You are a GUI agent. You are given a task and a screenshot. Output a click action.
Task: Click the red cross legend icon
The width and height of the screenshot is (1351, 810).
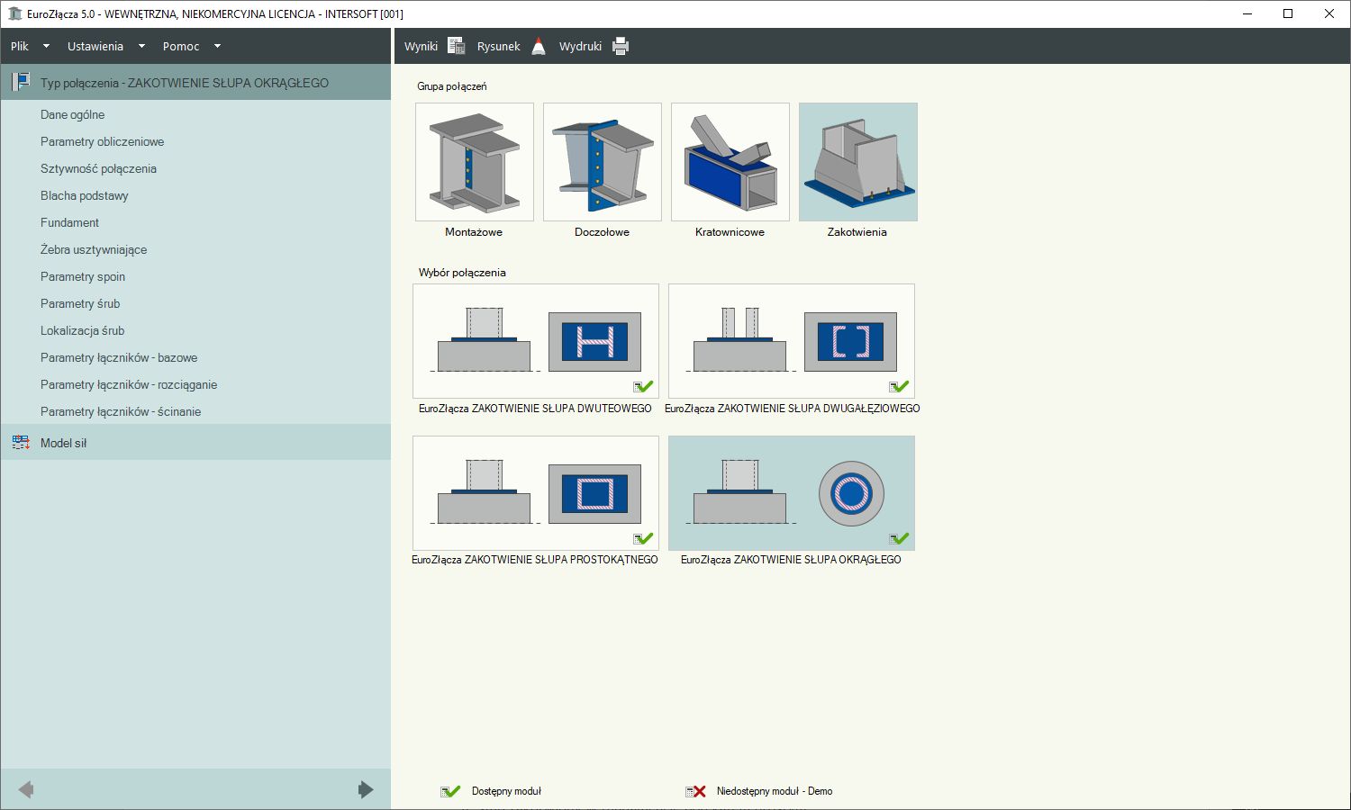[695, 791]
